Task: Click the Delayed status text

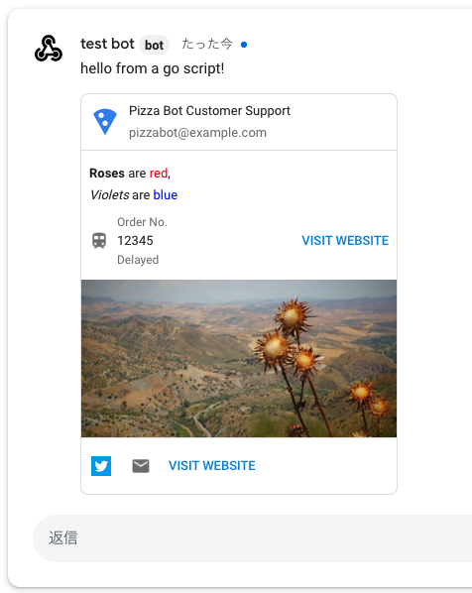Action: [138, 260]
